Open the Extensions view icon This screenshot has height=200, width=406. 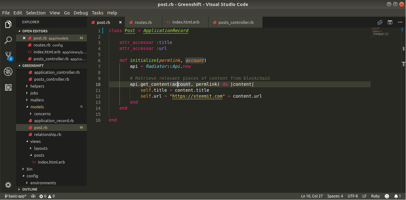click(x=8, y=87)
